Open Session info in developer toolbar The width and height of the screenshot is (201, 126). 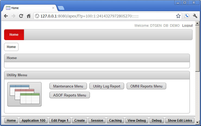click(97, 121)
